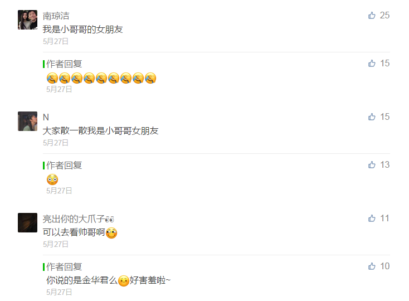Click the username N
409x301 pixels.
[x=46, y=118]
